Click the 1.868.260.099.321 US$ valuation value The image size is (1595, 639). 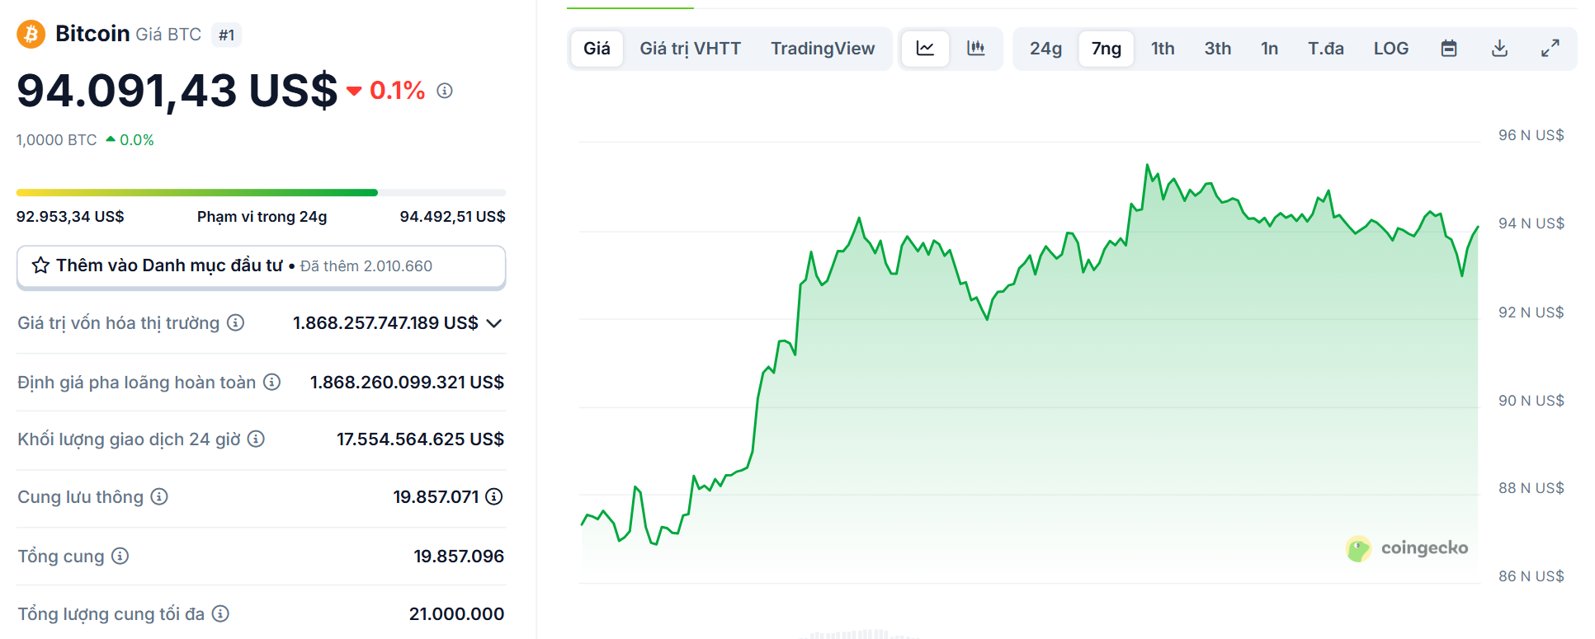point(407,383)
